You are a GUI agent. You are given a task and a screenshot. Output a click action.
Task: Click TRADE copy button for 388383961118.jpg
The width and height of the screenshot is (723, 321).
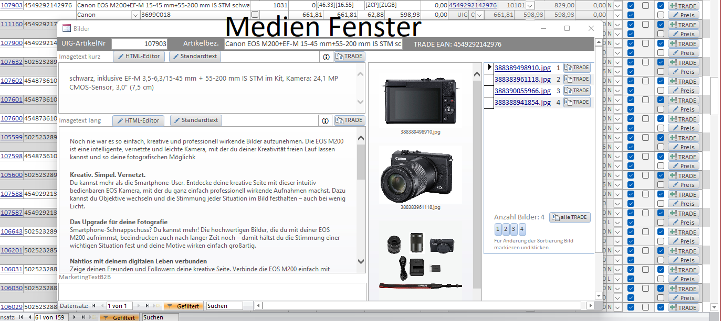tap(577, 79)
